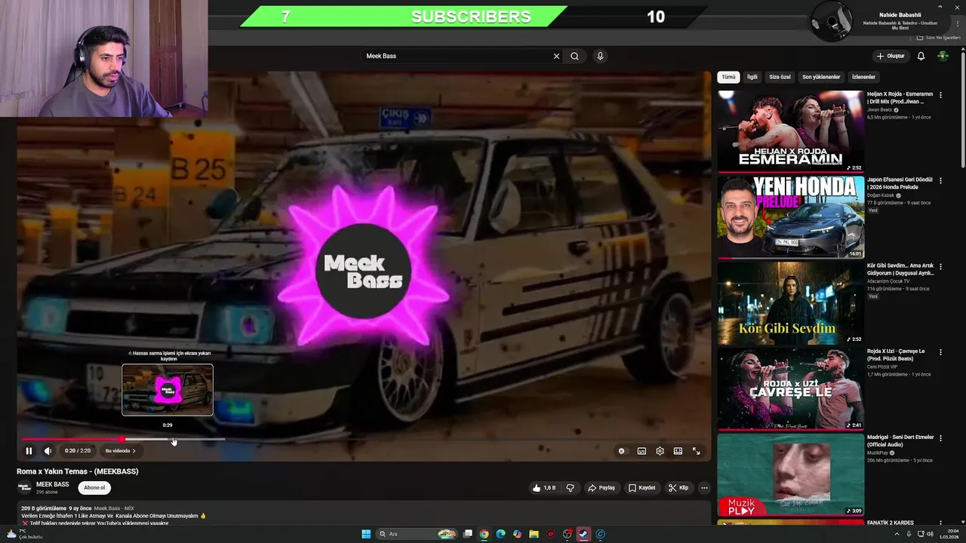Dislike the video with thumbs down
Viewport: 966px width, 543px height.
pyautogui.click(x=570, y=488)
